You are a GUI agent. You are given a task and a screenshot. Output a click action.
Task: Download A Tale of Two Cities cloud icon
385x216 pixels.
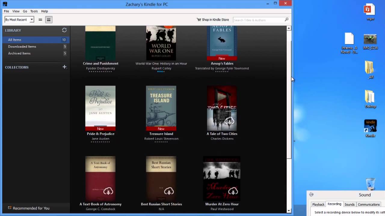click(229, 121)
